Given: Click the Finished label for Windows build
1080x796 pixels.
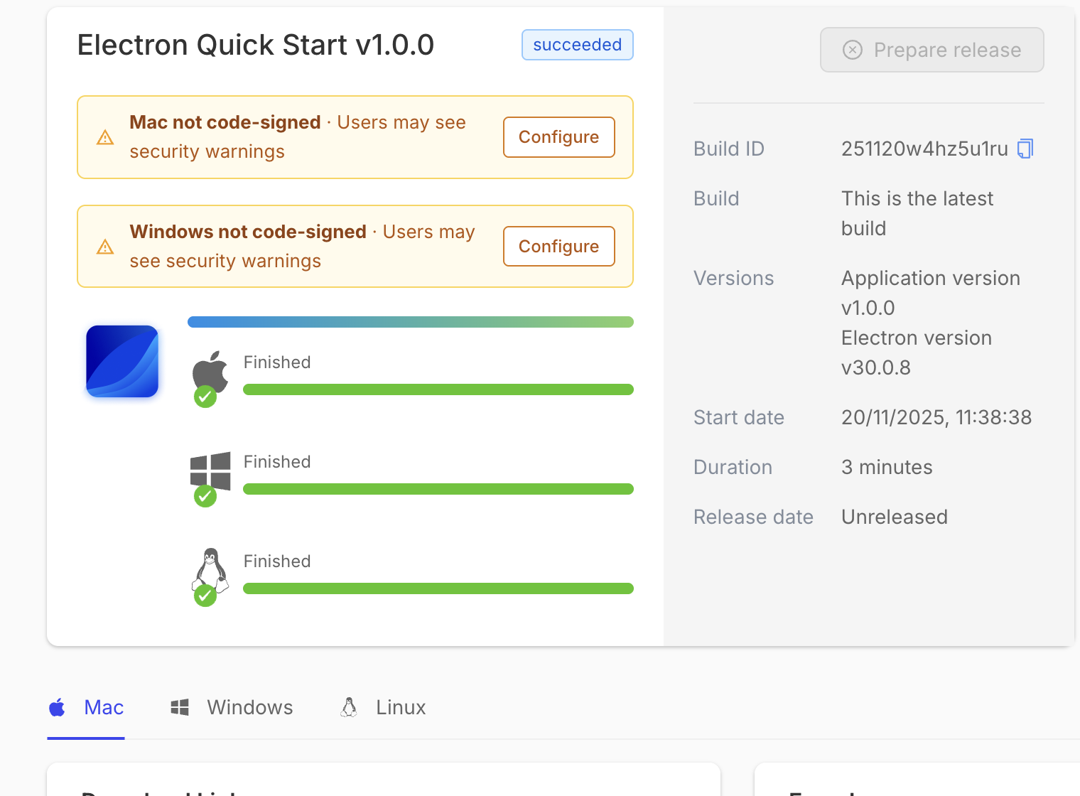Looking at the screenshot, I should tap(277, 462).
